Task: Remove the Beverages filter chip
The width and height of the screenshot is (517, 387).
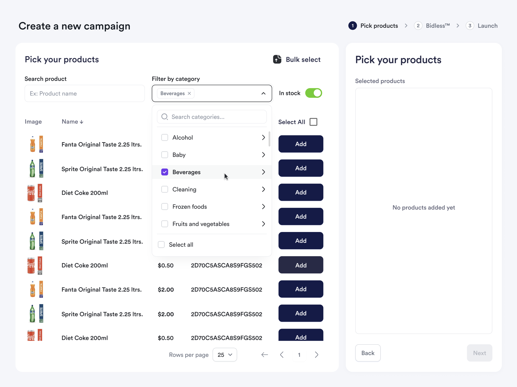Action: [189, 93]
